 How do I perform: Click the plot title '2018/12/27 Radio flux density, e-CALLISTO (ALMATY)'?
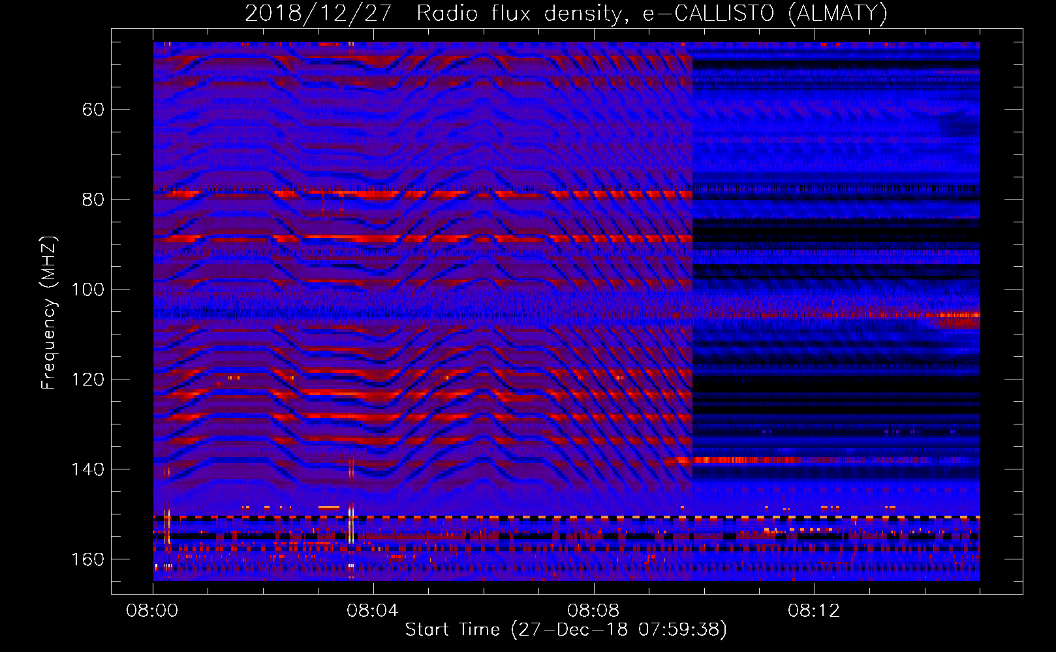566,14
